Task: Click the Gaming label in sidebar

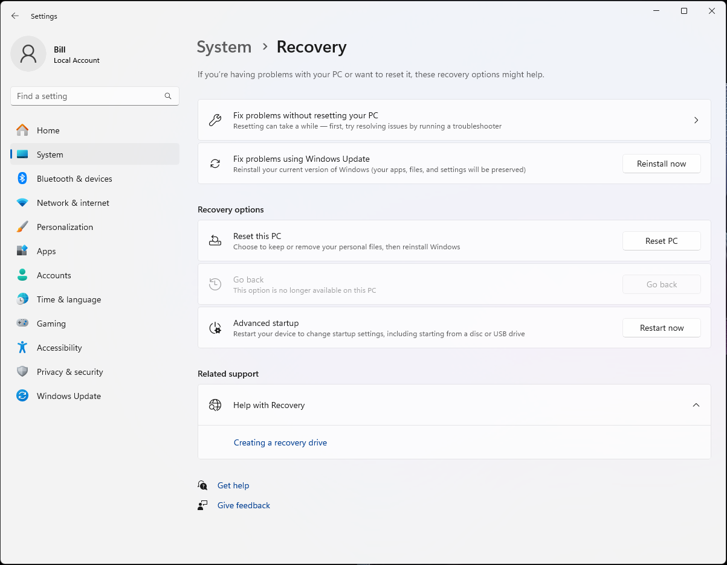Action: [x=51, y=324]
